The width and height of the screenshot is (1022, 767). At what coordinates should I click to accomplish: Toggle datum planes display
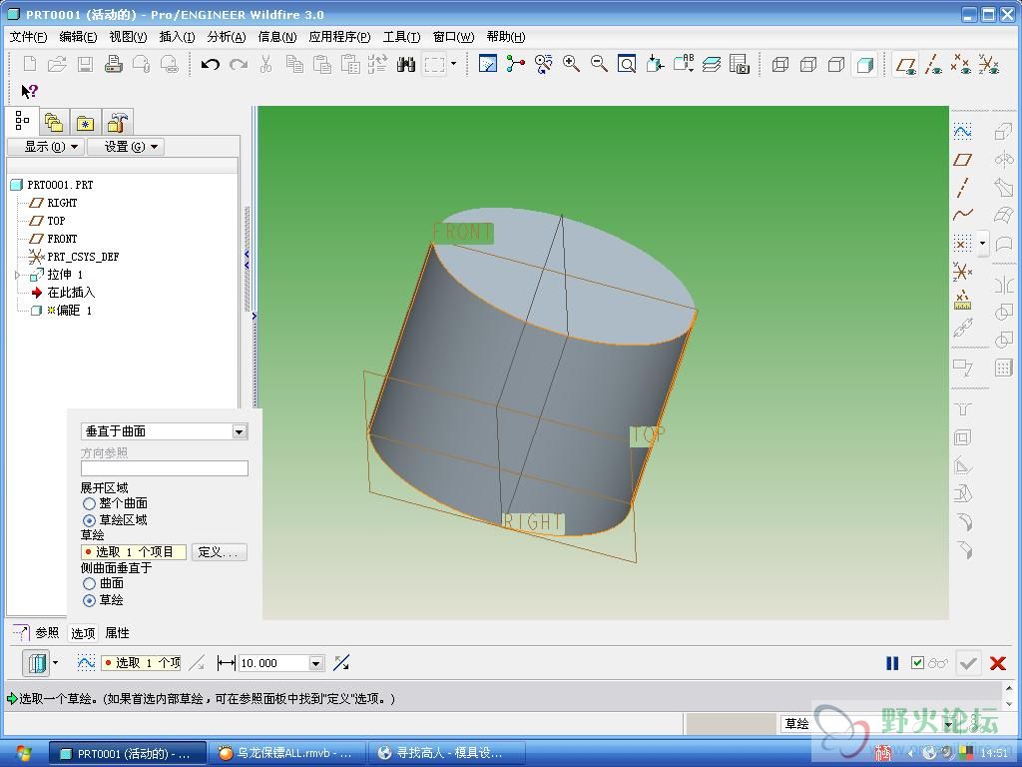tap(905, 65)
